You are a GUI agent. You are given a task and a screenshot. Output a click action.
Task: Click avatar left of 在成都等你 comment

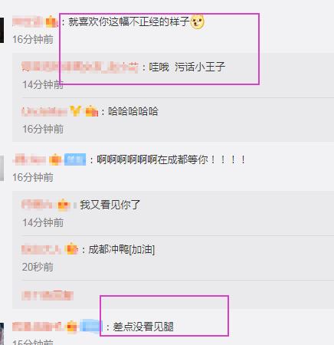coord(2,168)
